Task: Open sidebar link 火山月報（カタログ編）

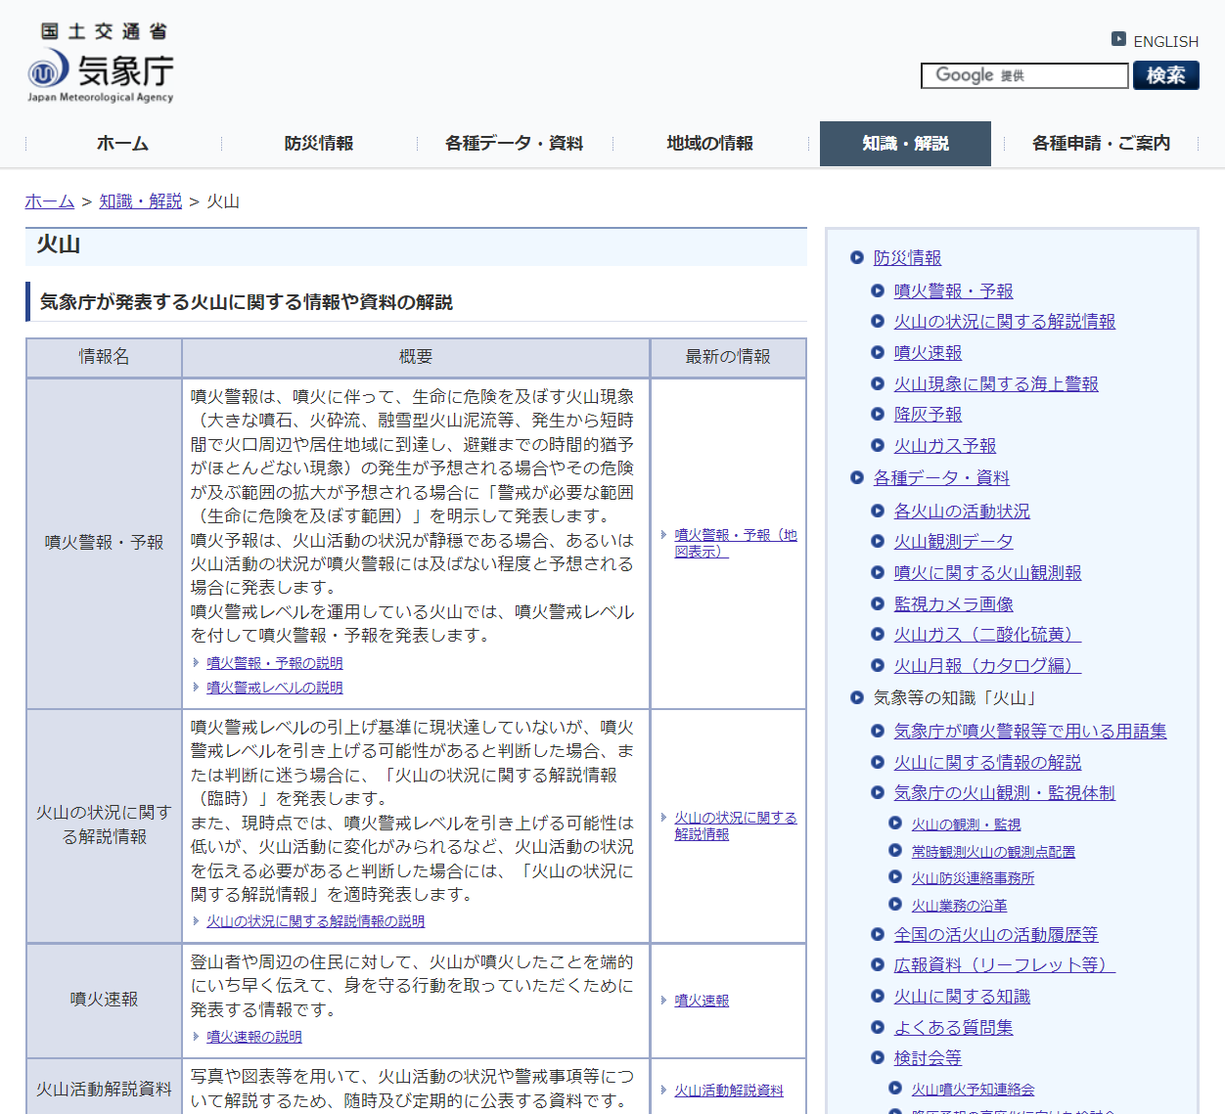Action: (x=987, y=666)
